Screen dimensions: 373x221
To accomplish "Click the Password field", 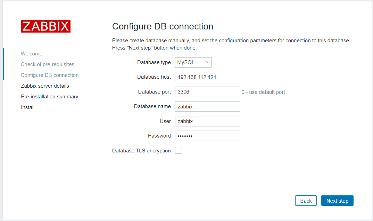I will [x=207, y=136].
